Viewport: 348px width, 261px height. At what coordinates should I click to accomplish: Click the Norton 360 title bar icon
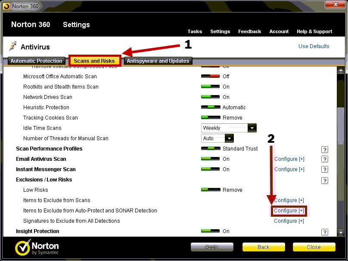6,6
